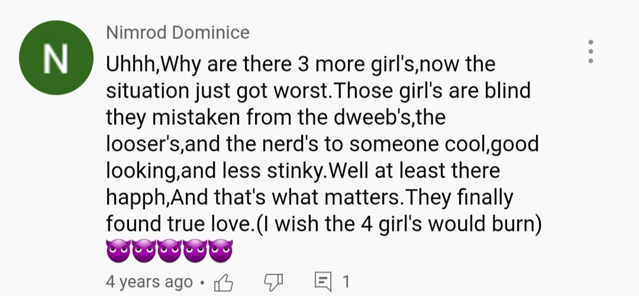Click the "4 years ago" timestamp
The image size is (639, 296).
pyautogui.click(x=149, y=282)
